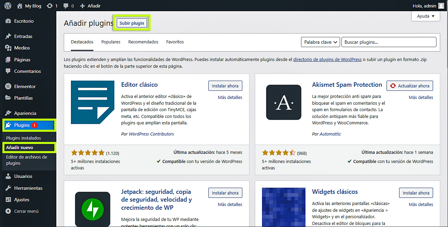Click the admin user avatar
The height and width of the screenshot is (227, 448).
(441, 6)
